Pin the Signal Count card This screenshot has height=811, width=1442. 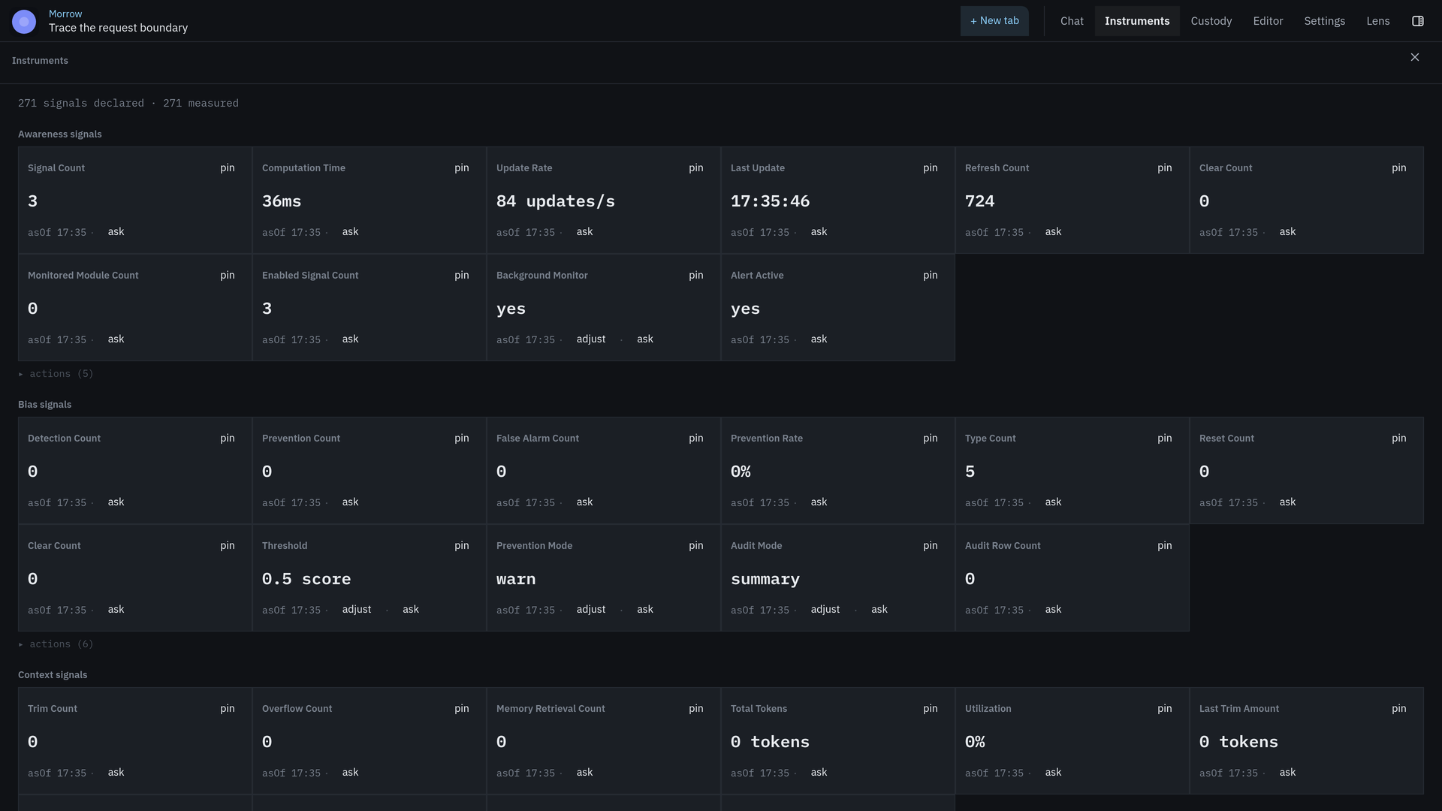tap(228, 167)
